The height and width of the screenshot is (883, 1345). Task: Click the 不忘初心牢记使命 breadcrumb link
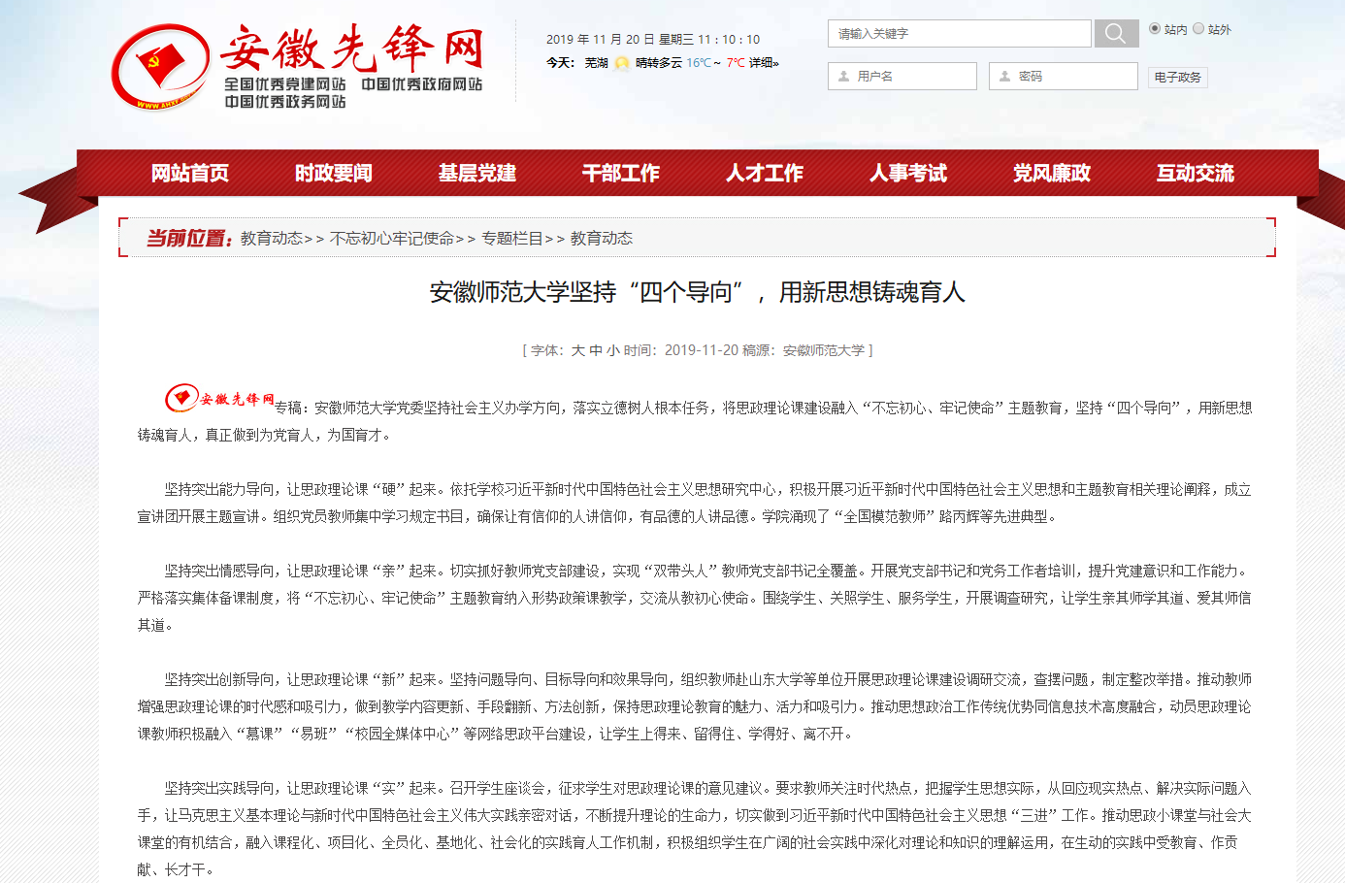click(x=392, y=238)
